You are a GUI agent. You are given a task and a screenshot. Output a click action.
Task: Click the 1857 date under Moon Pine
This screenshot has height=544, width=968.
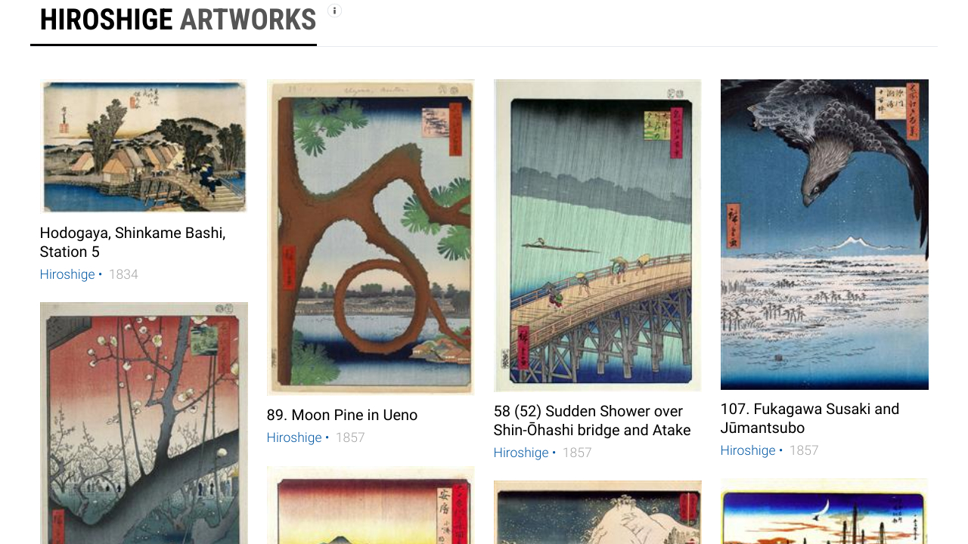[350, 437]
